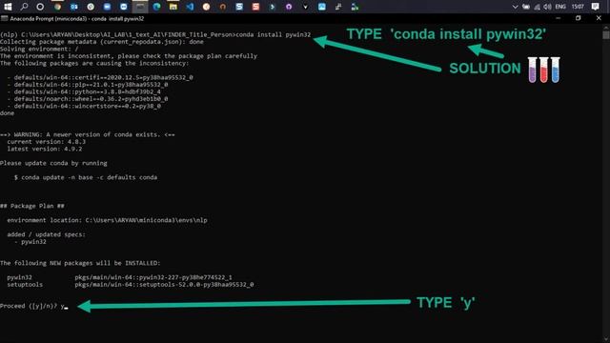
Task: Click the 'Collecting package metadata' line
Action: 102,42
